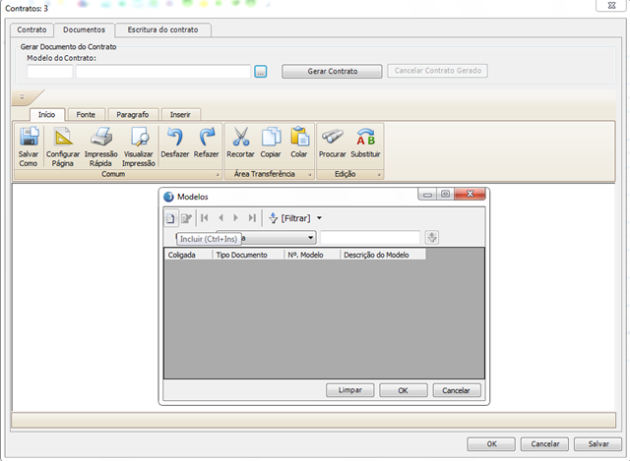The width and height of the screenshot is (630, 461).
Task: Maximize the Modelos dialog
Action: [445, 195]
